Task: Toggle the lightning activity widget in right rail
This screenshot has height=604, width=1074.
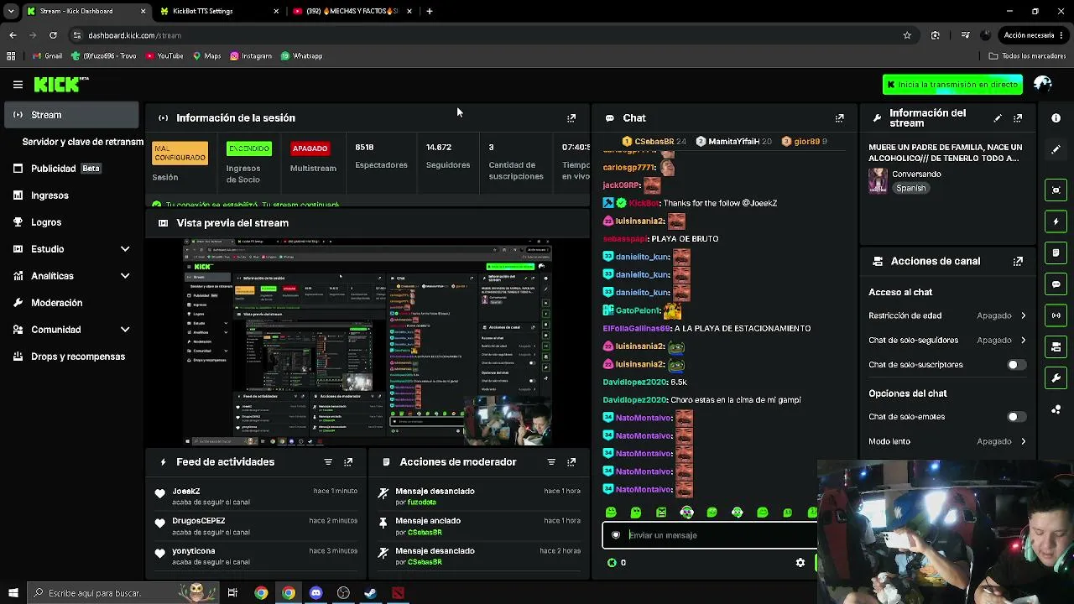Action: [x=1056, y=221]
